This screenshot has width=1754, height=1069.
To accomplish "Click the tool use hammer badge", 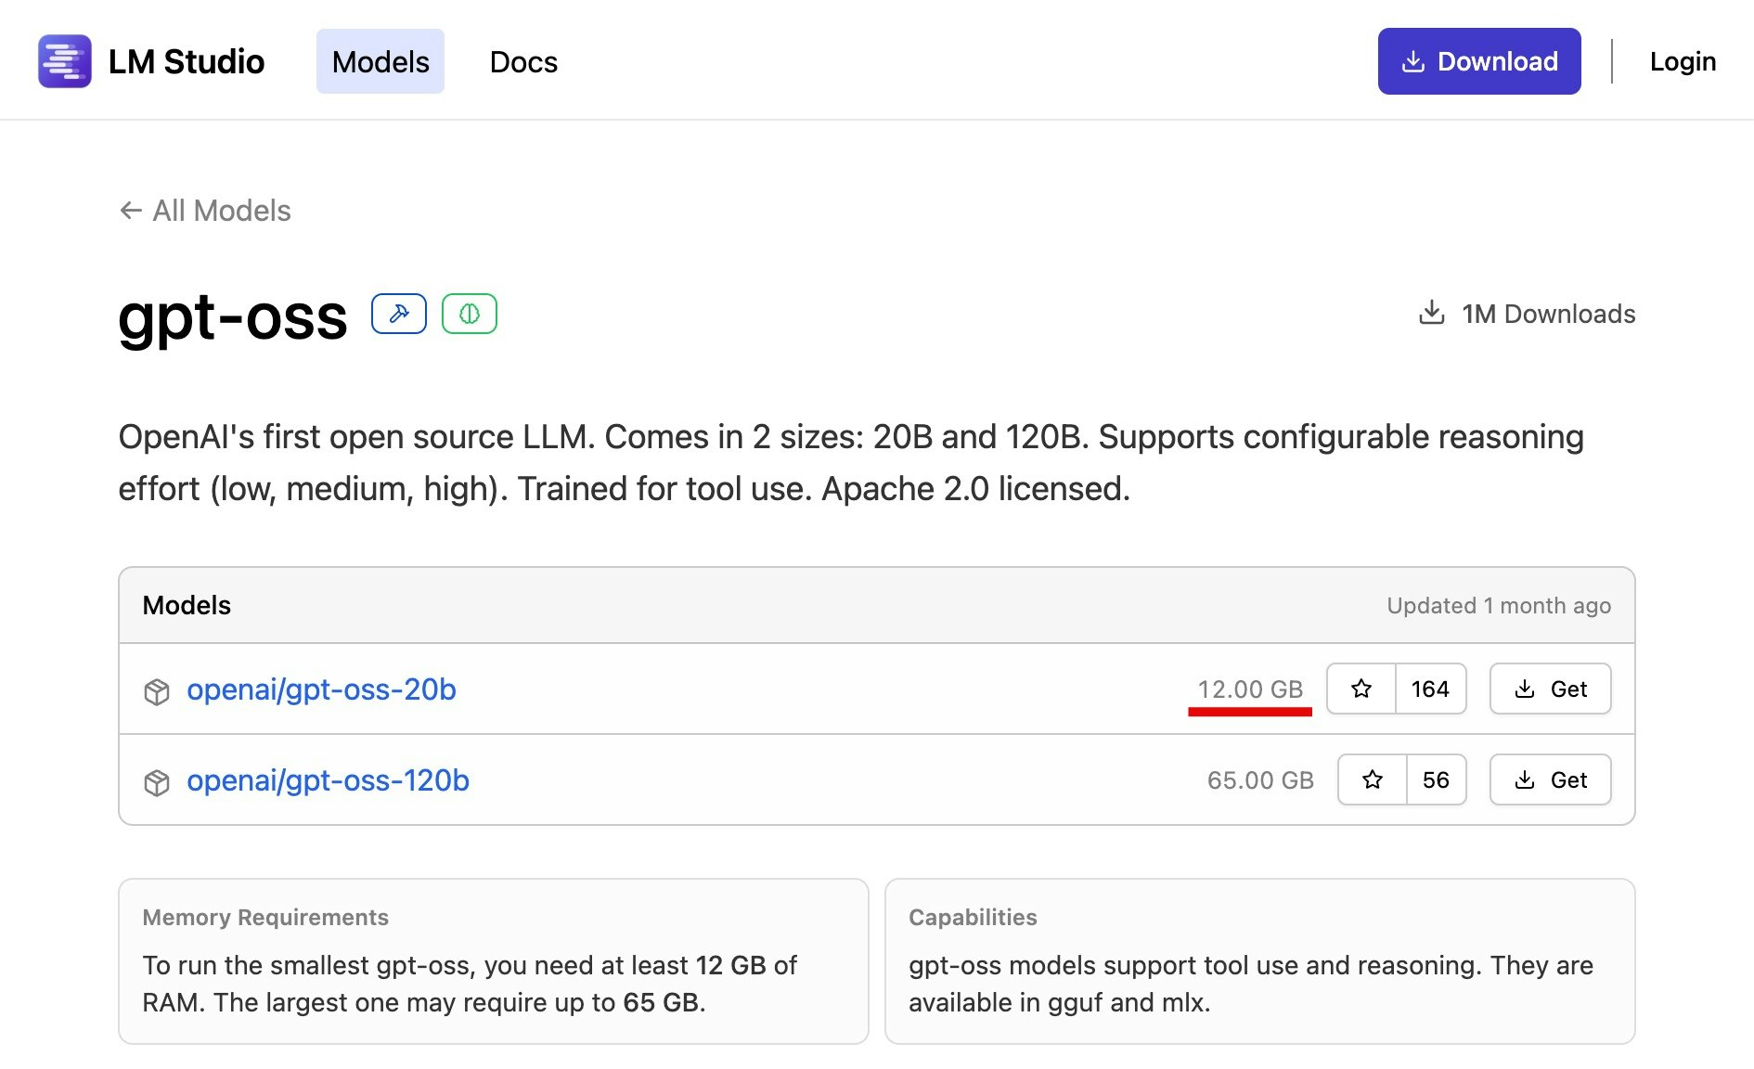I will [x=399, y=314].
